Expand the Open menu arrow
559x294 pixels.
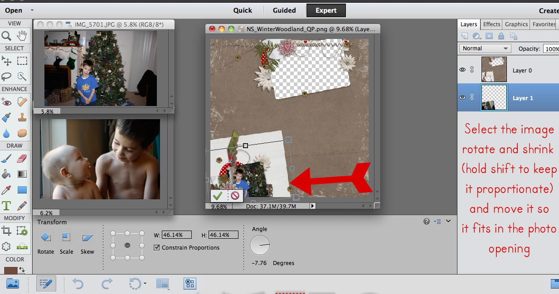[32, 10]
